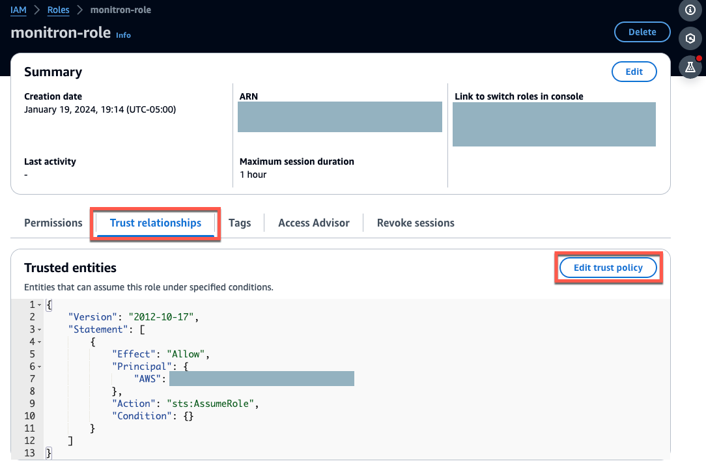Collapse the Principal object at line 6
This screenshot has height=472, width=706.
point(38,366)
